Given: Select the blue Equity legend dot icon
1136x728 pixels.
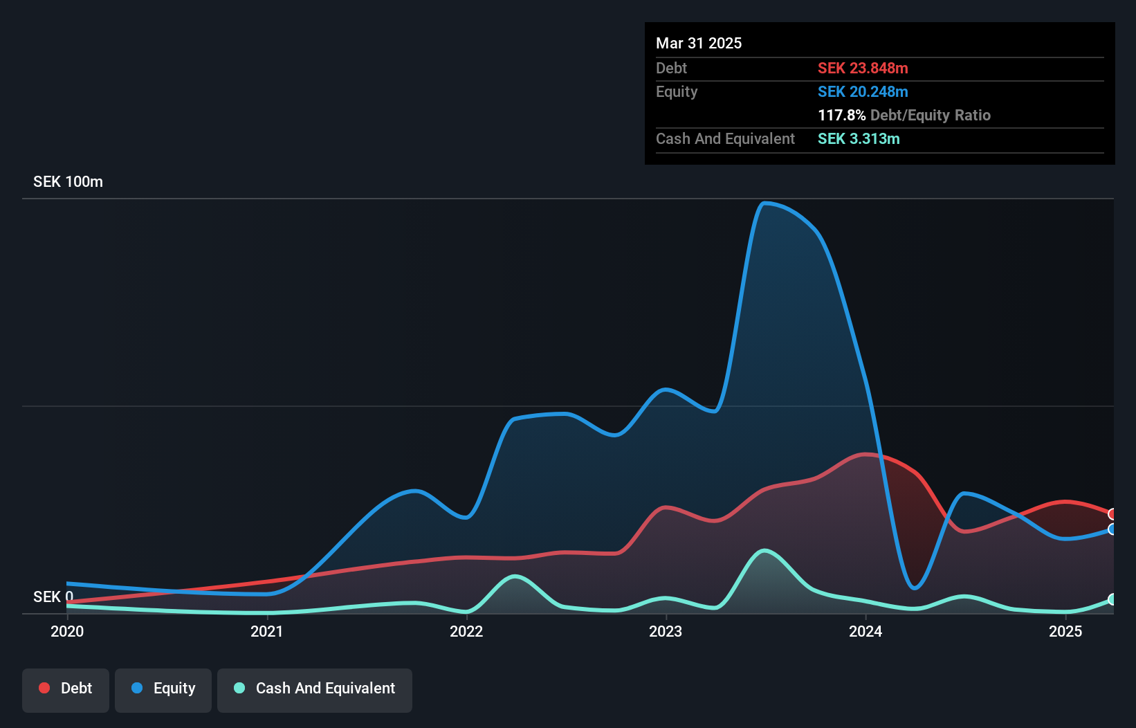Looking at the screenshot, I should (x=137, y=688).
